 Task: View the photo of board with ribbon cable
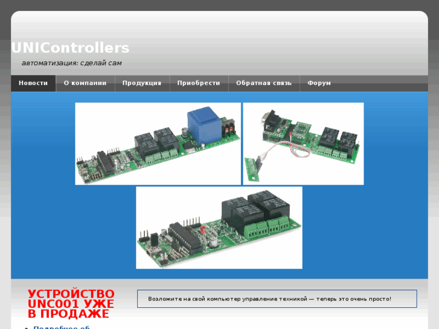(x=304, y=144)
